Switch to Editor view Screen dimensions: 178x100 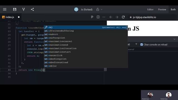[150, 9]
